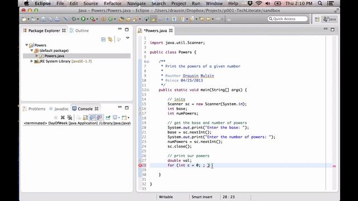Viewport: 358px width, 201px height.
Task: Switch to the Problems tab
Action: point(34,109)
